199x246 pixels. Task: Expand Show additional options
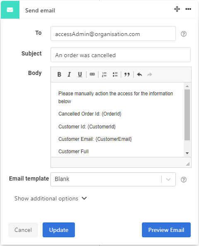tap(50, 198)
